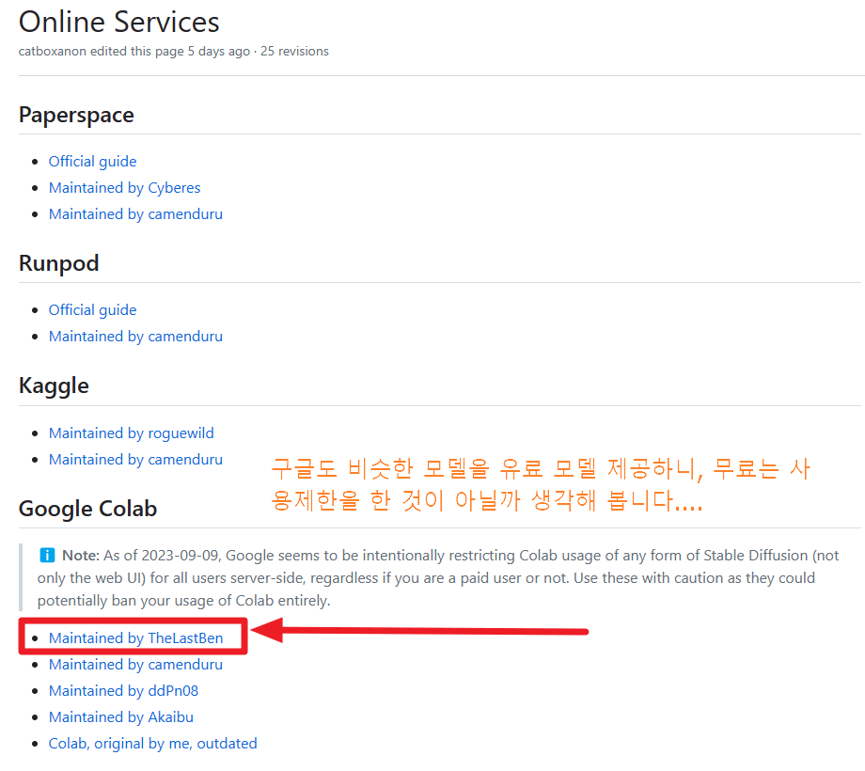
Task: Open Paperspace Maintained by Cyberes link
Action: pyautogui.click(x=124, y=188)
